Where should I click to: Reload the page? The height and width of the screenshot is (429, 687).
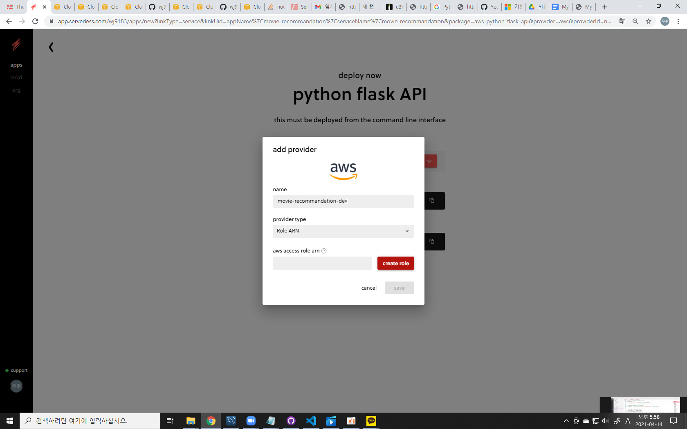tap(36, 21)
